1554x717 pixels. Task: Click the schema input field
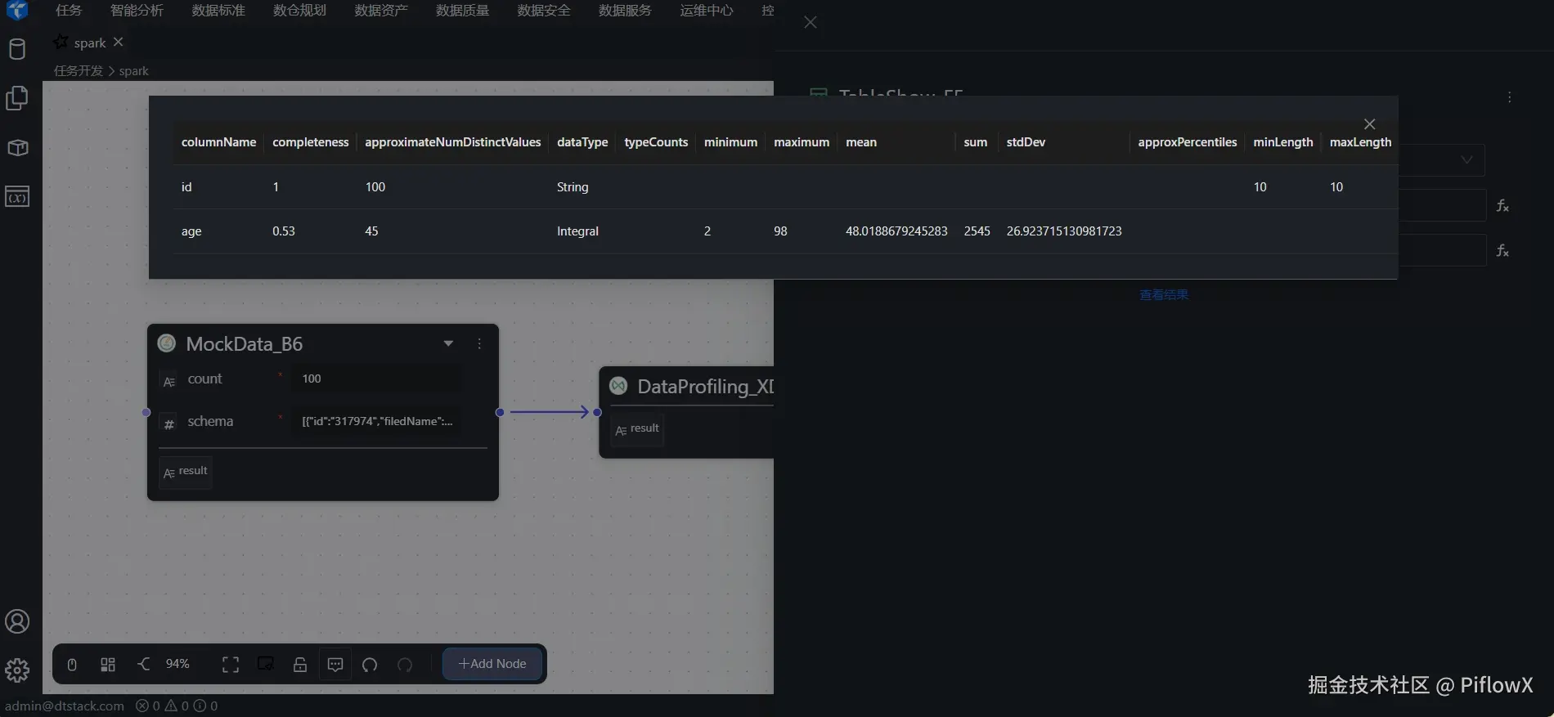point(377,421)
